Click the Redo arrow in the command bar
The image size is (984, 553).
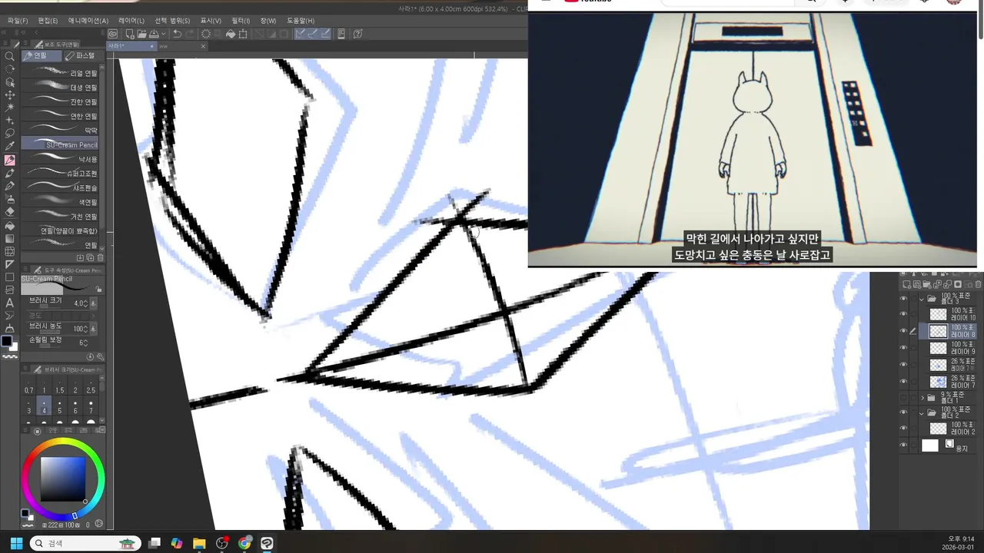[190, 34]
